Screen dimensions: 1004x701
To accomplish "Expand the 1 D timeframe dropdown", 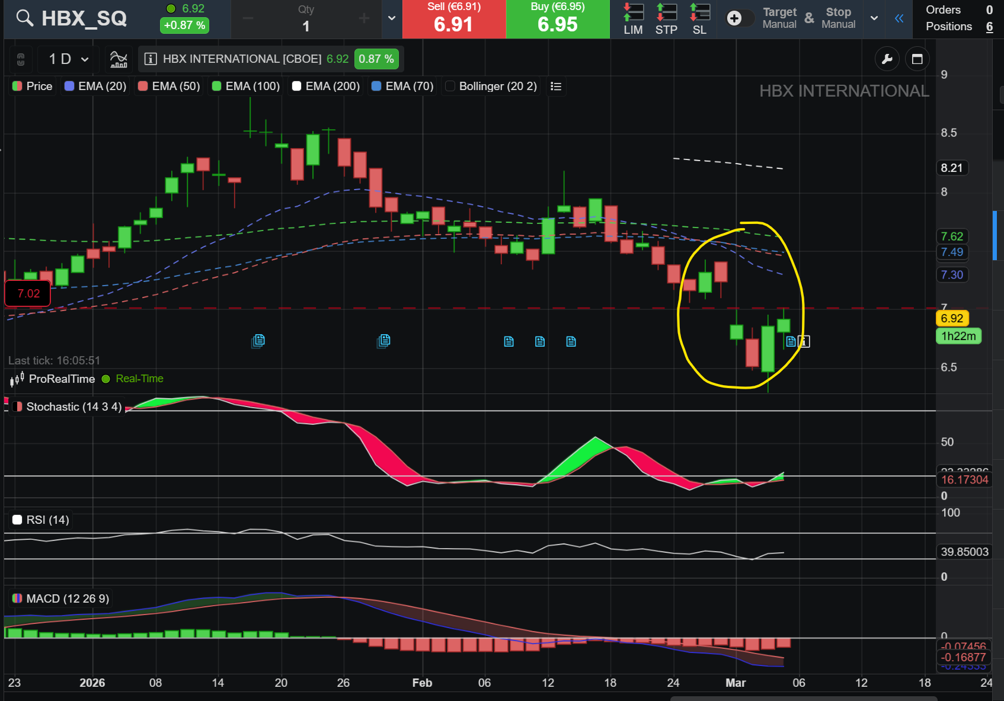I will point(69,59).
